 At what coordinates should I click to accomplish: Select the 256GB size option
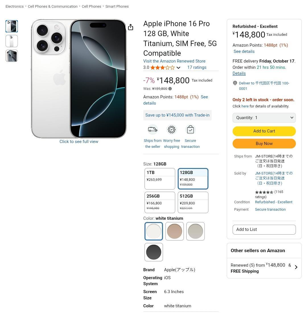pos(160,202)
